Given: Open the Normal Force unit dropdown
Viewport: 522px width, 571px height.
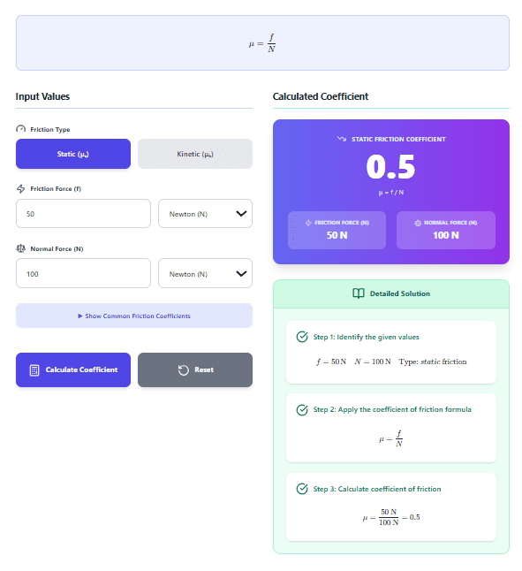Looking at the screenshot, I should (x=205, y=273).
